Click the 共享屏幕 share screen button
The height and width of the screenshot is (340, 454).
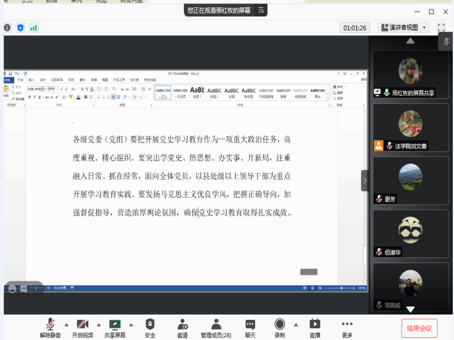[115, 328]
